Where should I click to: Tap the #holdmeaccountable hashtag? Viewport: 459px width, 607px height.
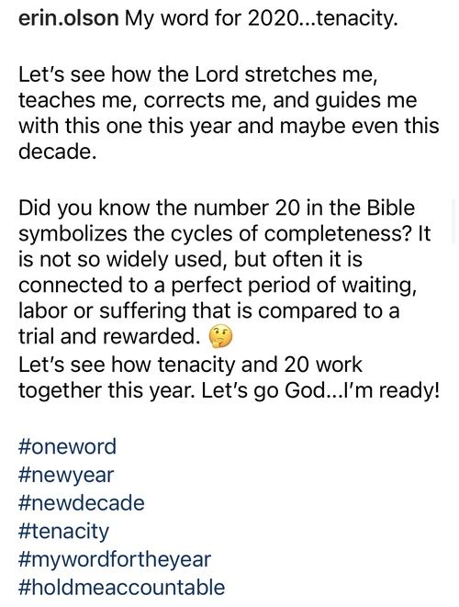121,588
